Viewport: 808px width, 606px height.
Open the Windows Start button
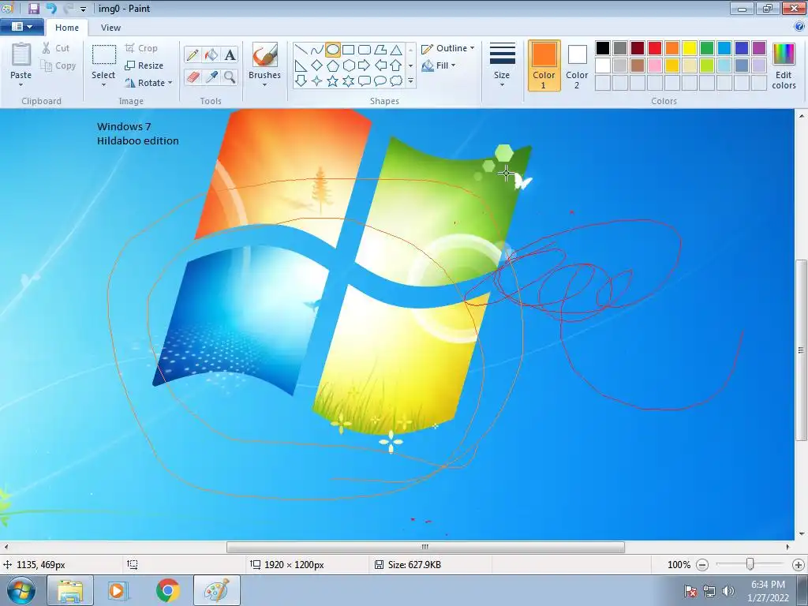[21, 590]
